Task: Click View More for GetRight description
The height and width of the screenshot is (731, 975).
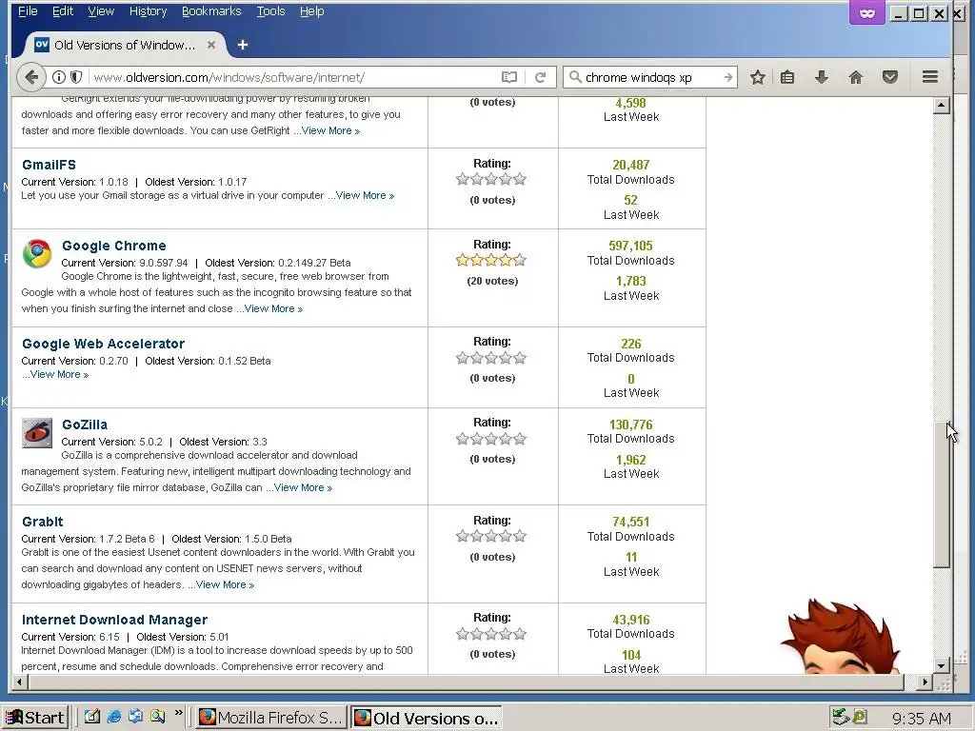Action: pos(330,130)
